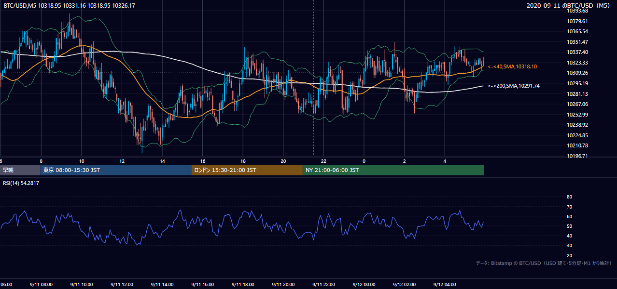
Task: Click the RSI scale value 80
Action: tap(569, 197)
